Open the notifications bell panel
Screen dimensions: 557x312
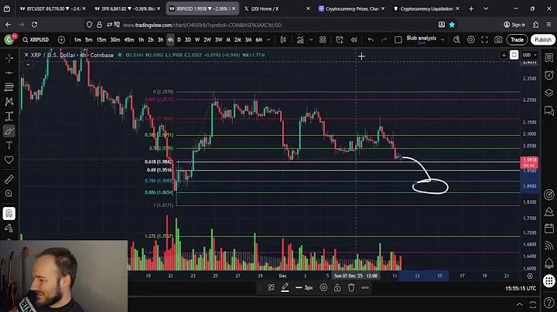pyautogui.click(x=549, y=263)
